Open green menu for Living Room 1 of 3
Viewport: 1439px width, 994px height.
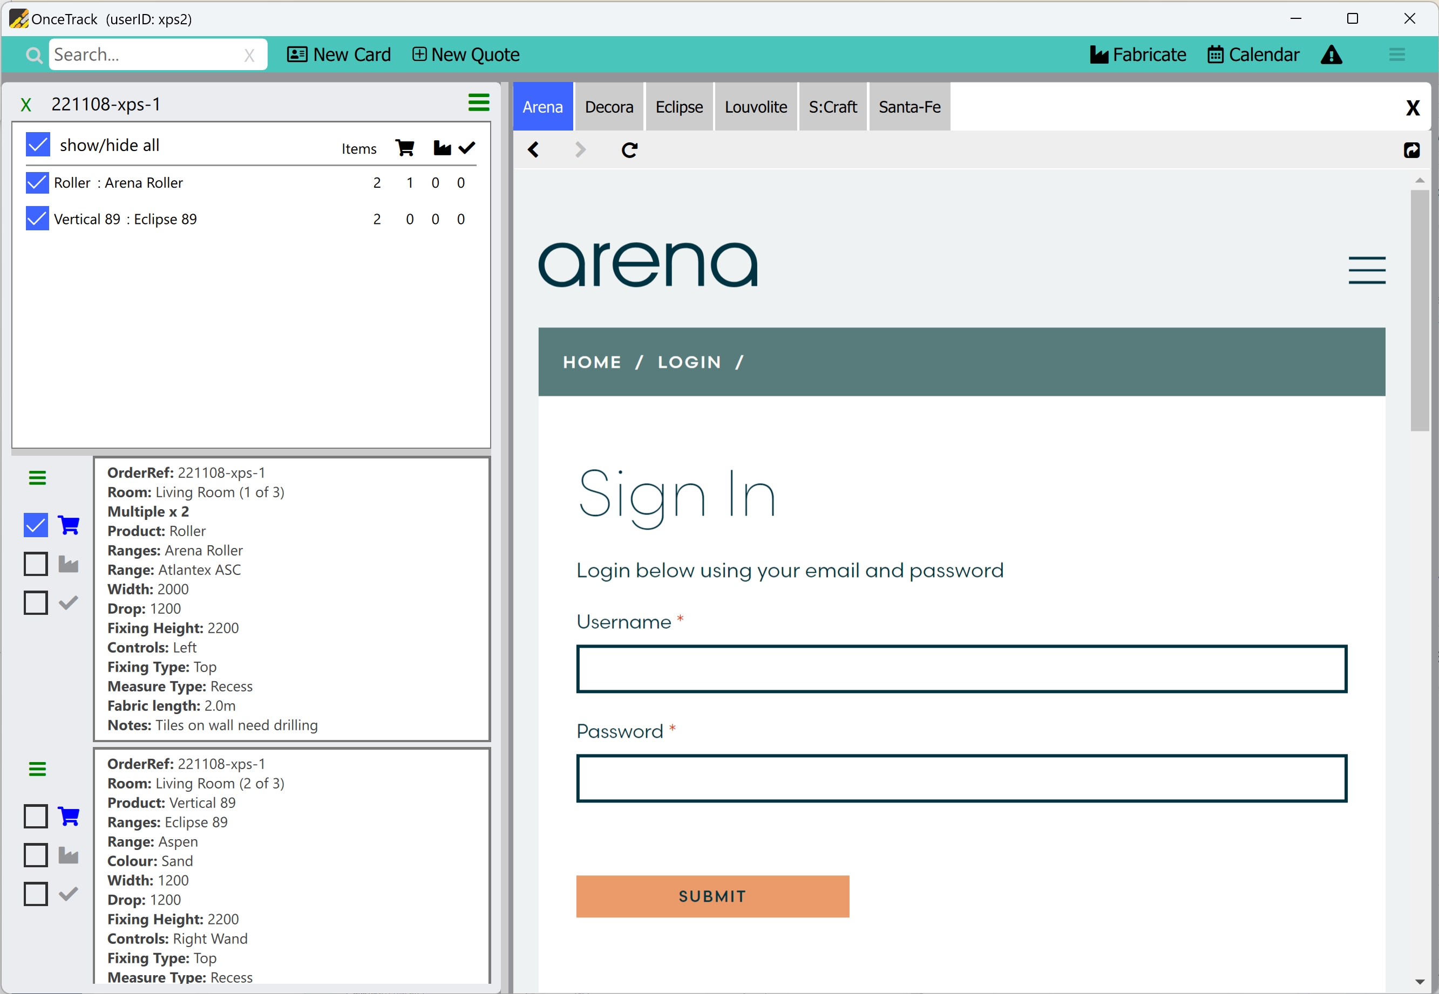(37, 478)
